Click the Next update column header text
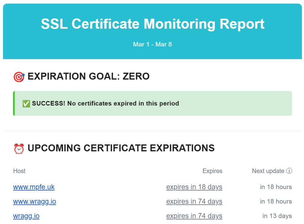 pyautogui.click(x=268, y=171)
